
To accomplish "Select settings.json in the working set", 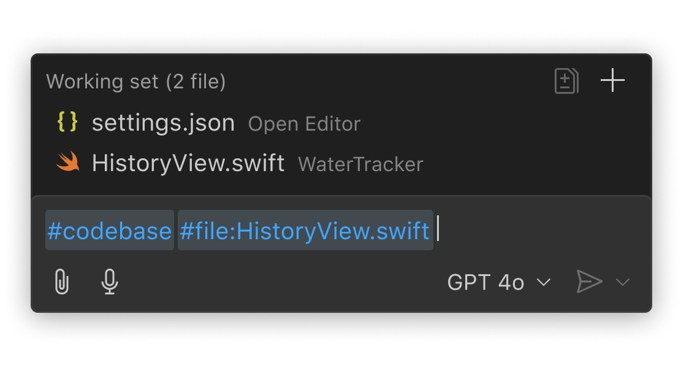I will click(x=163, y=123).
